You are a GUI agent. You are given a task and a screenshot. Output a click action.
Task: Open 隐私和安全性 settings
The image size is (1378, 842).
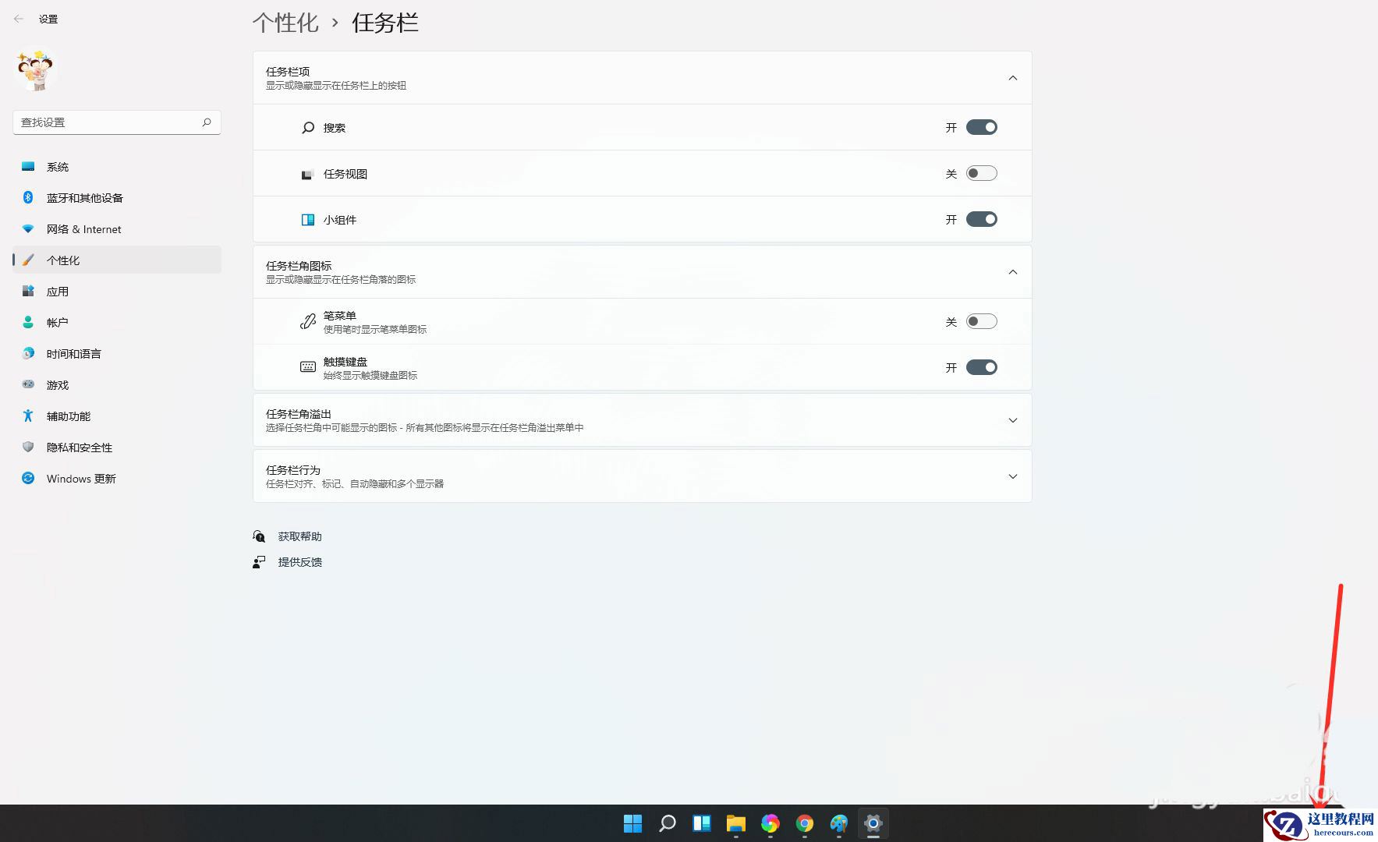coord(80,447)
